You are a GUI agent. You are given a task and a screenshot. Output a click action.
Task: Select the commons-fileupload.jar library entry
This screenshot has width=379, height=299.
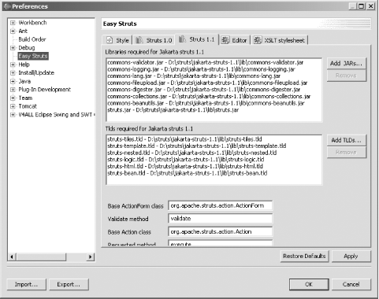click(x=207, y=83)
